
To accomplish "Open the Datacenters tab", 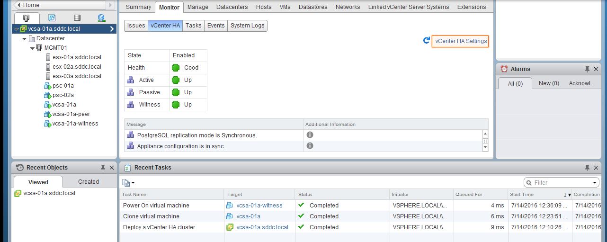I will 232,7.
